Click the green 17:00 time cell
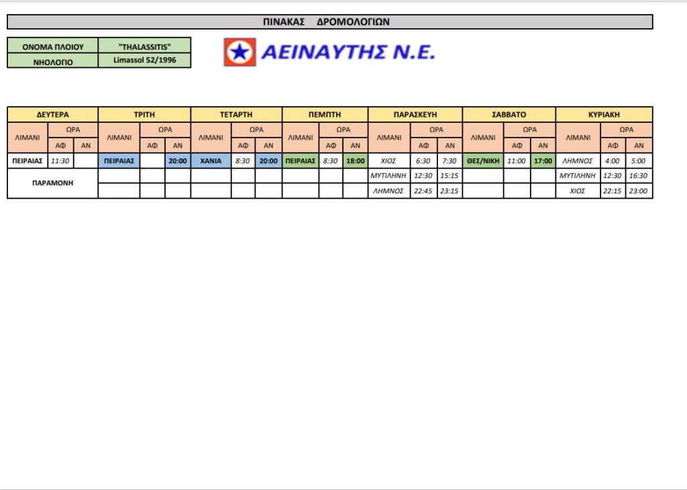Image resolution: width=687 pixels, height=490 pixels. click(x=543, y=161)
